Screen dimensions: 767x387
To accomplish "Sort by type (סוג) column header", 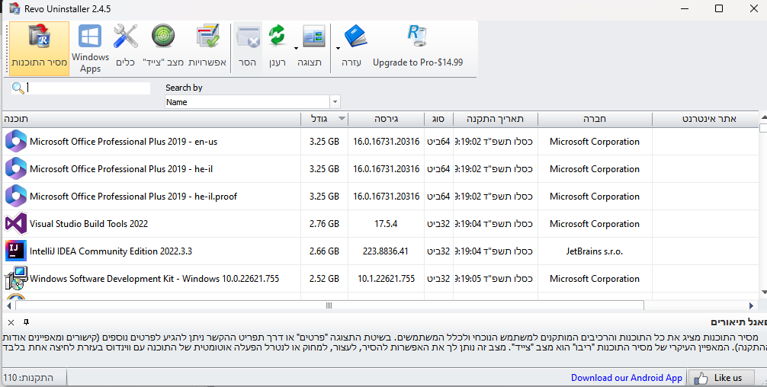I will click(x=438, y=119).
